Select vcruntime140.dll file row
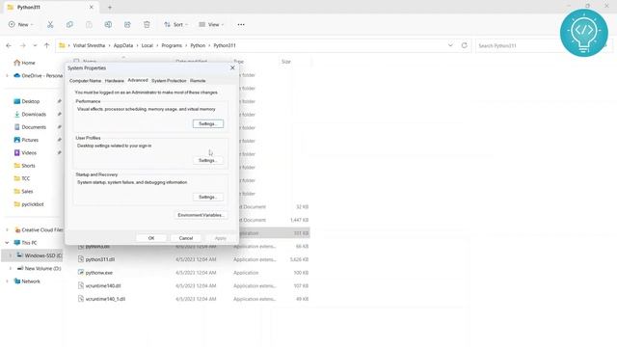Screen dimensions: 617x347 click(194, 285)
